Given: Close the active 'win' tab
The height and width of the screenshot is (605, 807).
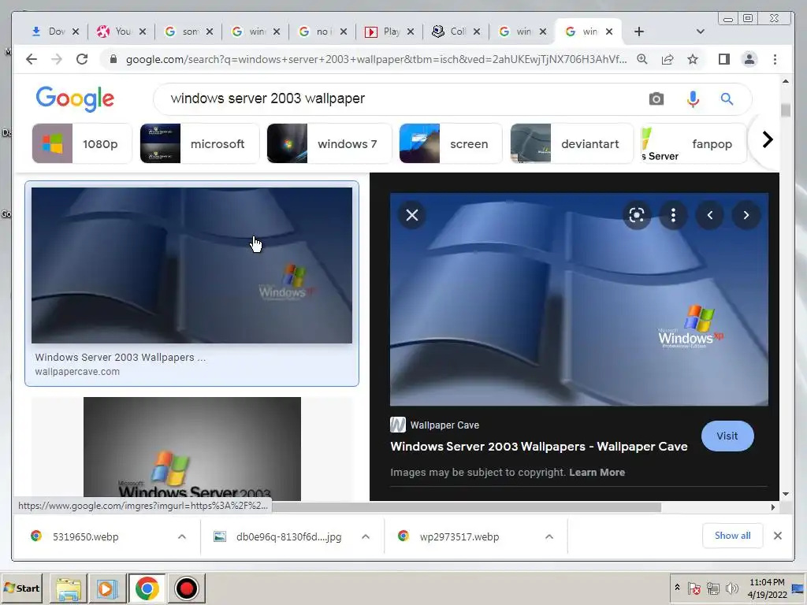Looking at the screenshot, I should pyautogui.click(x=609, y=32).
